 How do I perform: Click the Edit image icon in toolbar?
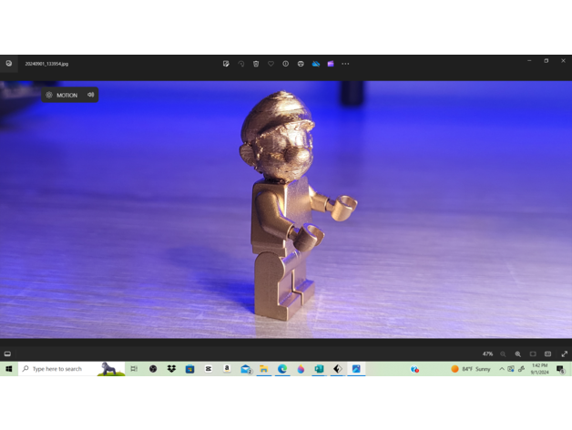point(226,64)
